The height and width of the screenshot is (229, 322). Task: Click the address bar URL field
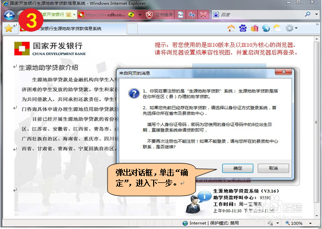105,15
